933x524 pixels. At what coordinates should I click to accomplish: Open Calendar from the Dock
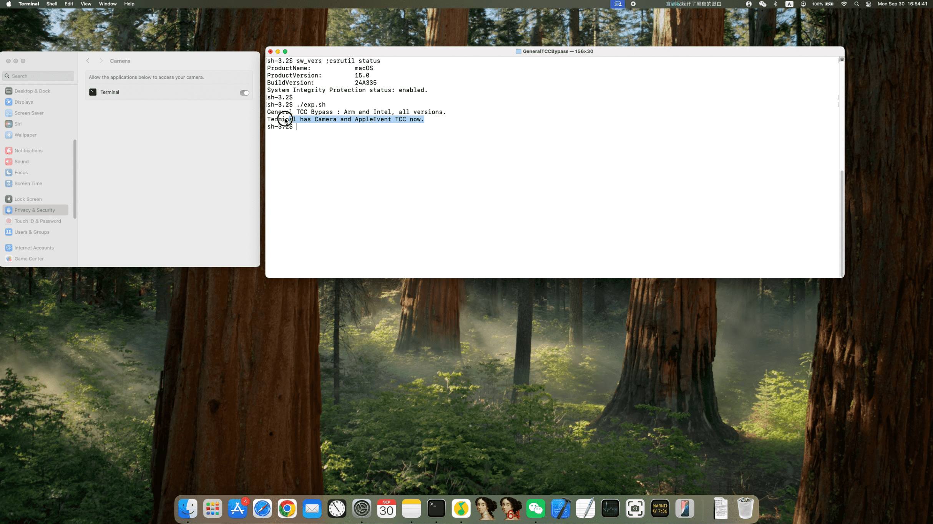click(x=387, y=509)
